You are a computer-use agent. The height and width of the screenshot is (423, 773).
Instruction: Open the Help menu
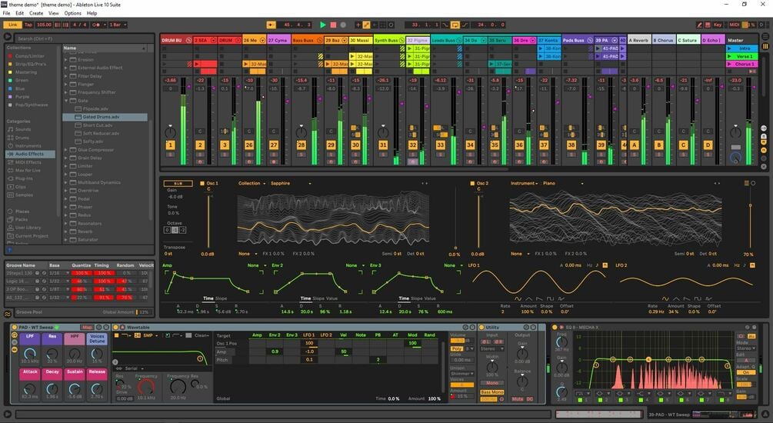click(92, 13)
